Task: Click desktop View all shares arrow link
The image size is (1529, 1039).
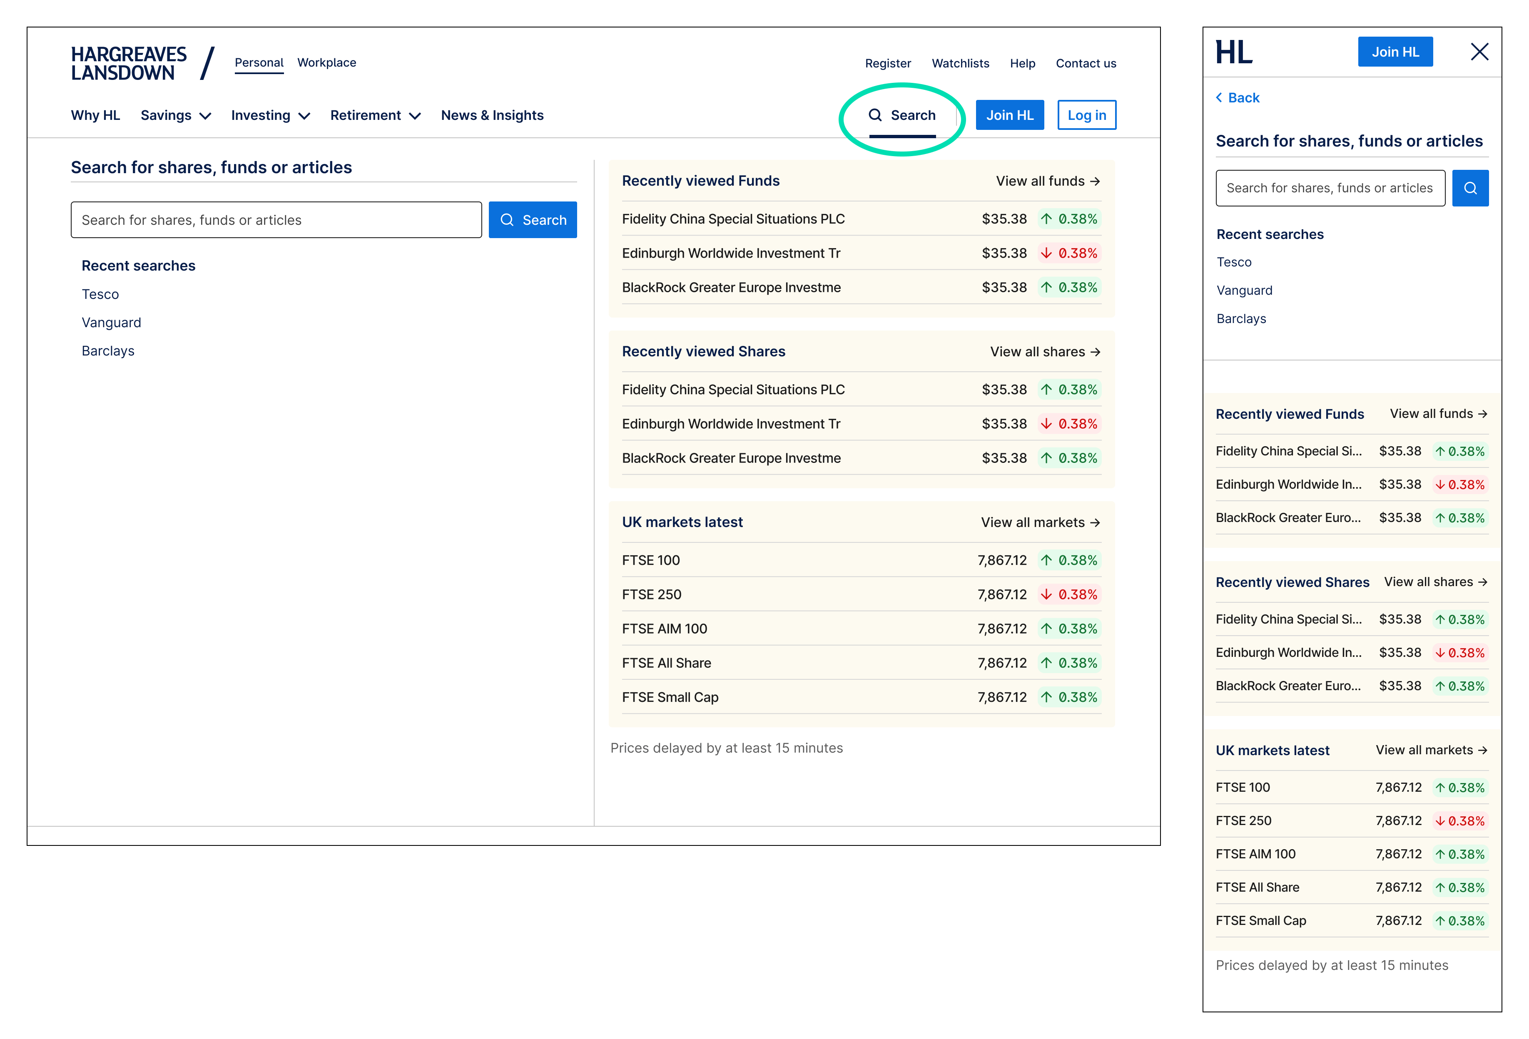Action: 1045,352
